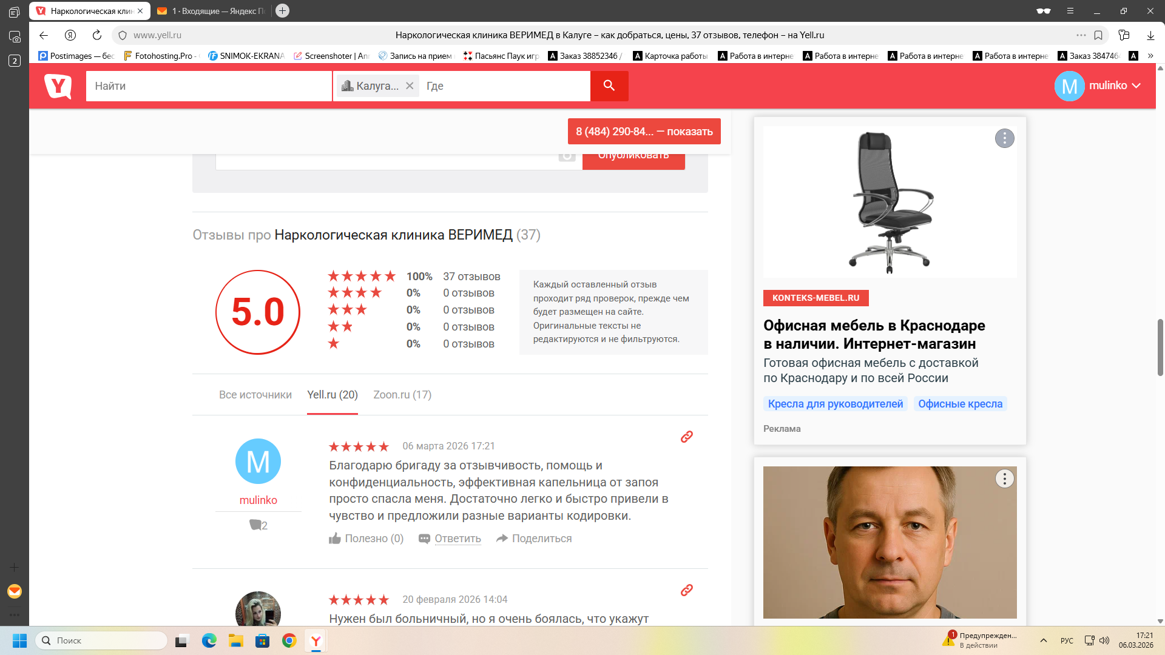Remove the Калуга location chip

(x=410, y=86)
